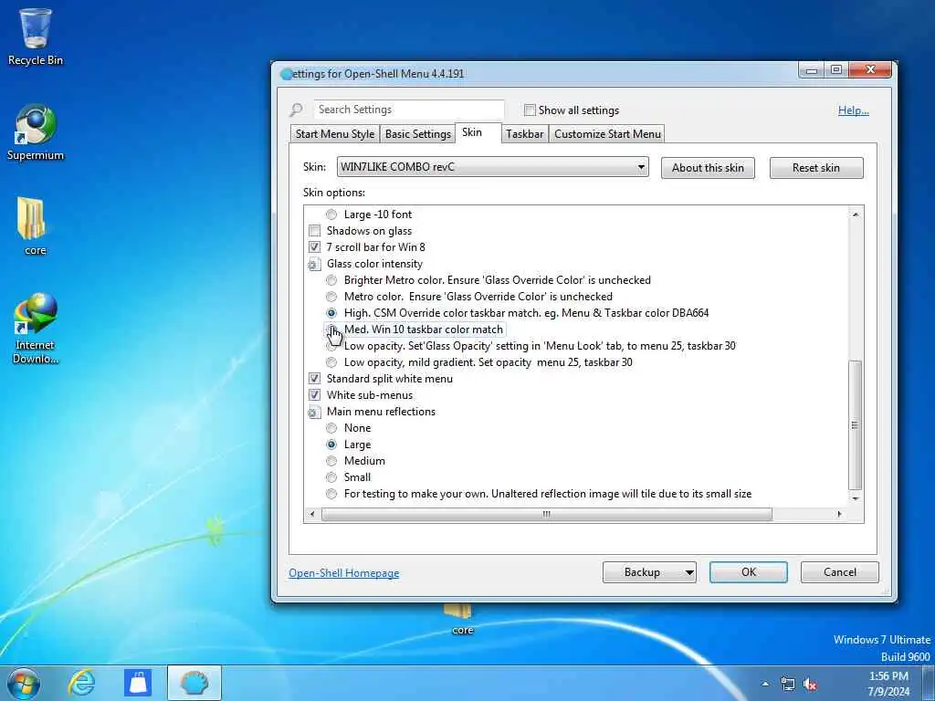Open the Help... link
This screenshot has height=701, width=935.
point(854,110)
